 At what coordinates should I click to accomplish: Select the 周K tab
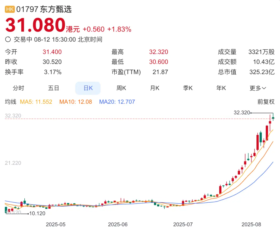point(121,88)
